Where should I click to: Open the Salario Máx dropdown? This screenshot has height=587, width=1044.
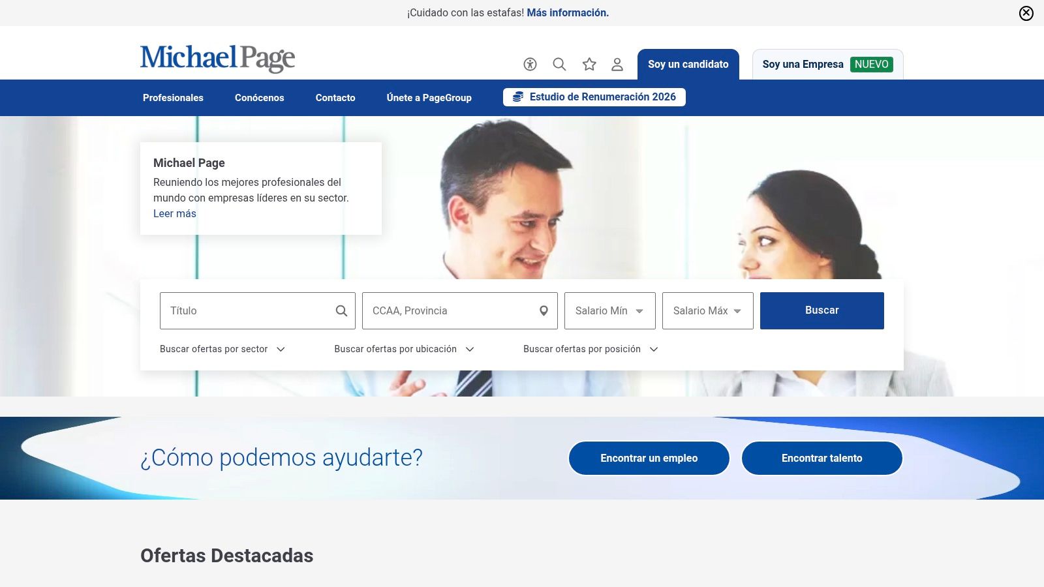tap(708, 310)
